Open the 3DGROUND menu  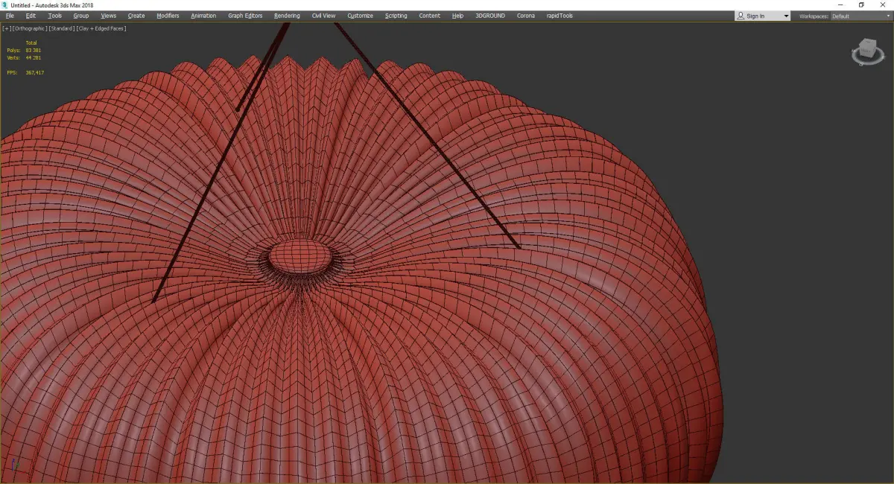click(x=490, y=16)
